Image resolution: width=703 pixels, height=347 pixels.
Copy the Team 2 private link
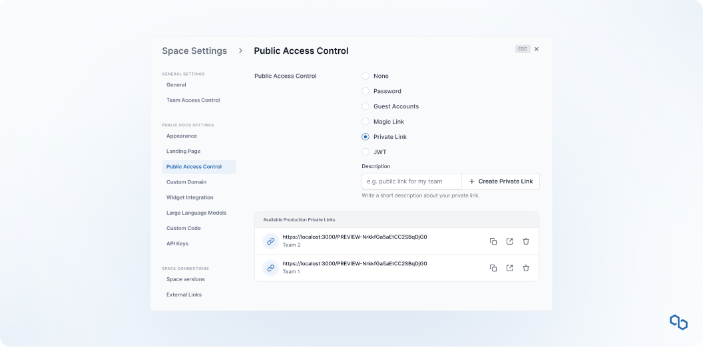(493, 241)
